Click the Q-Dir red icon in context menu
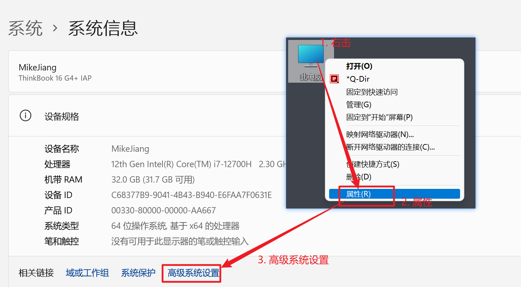521x287 pixels. pyautogui.click(x=334, y=79)
